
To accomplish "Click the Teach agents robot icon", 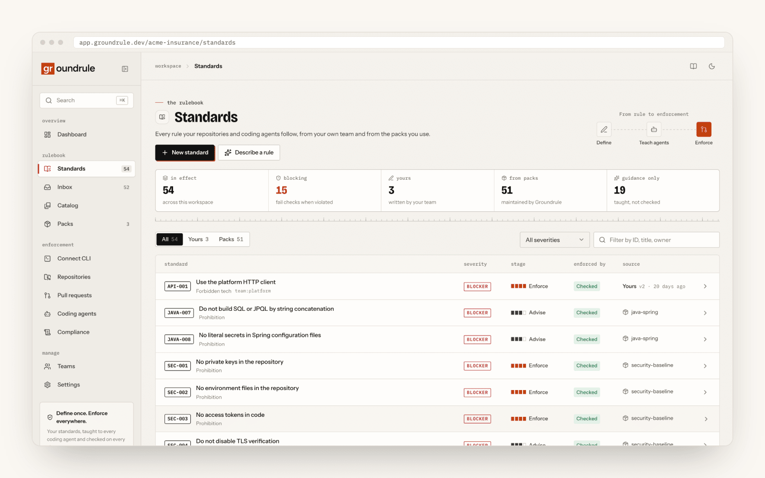I will pos(654,130).
